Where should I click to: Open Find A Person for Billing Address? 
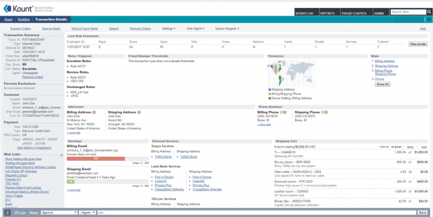[164, 177]
